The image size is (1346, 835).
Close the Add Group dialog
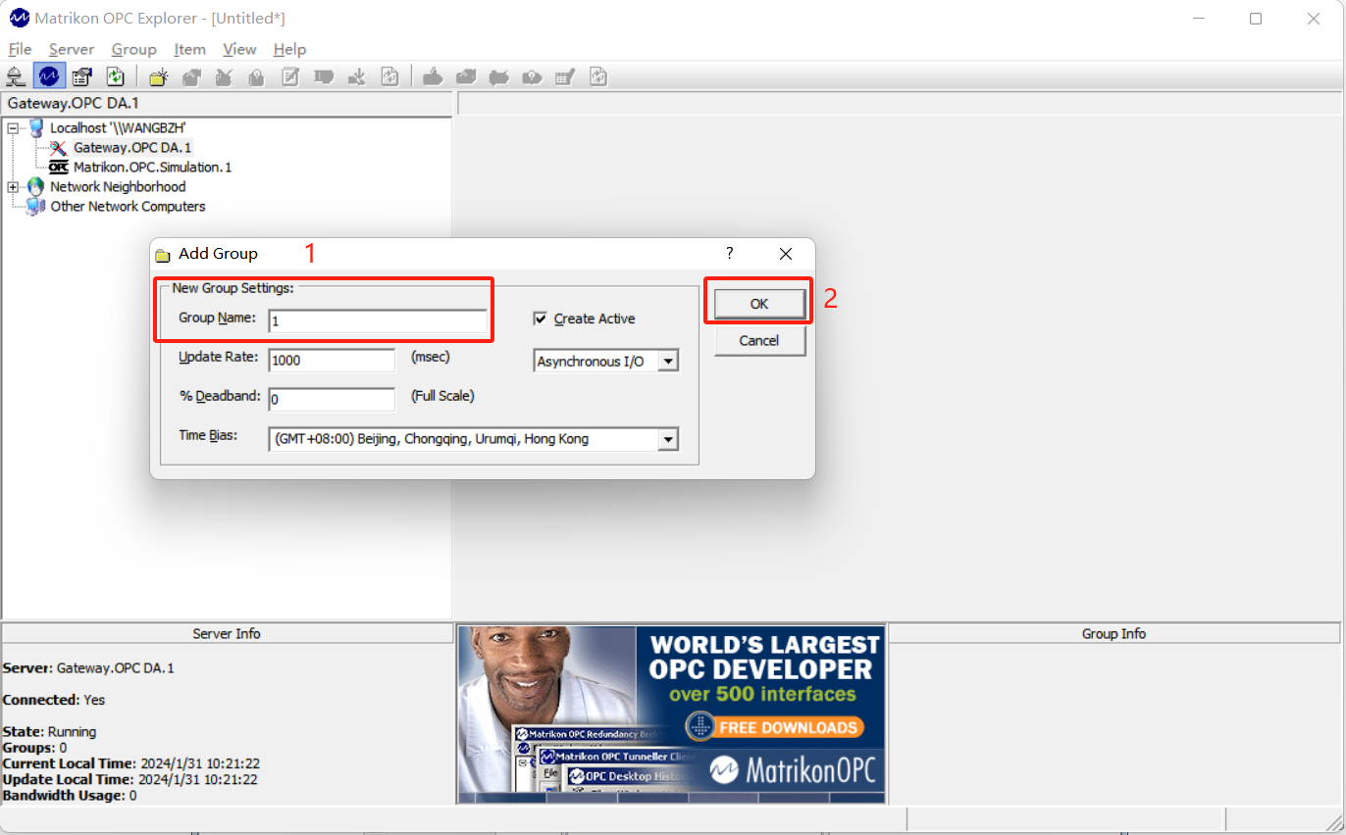pos(786,253)
